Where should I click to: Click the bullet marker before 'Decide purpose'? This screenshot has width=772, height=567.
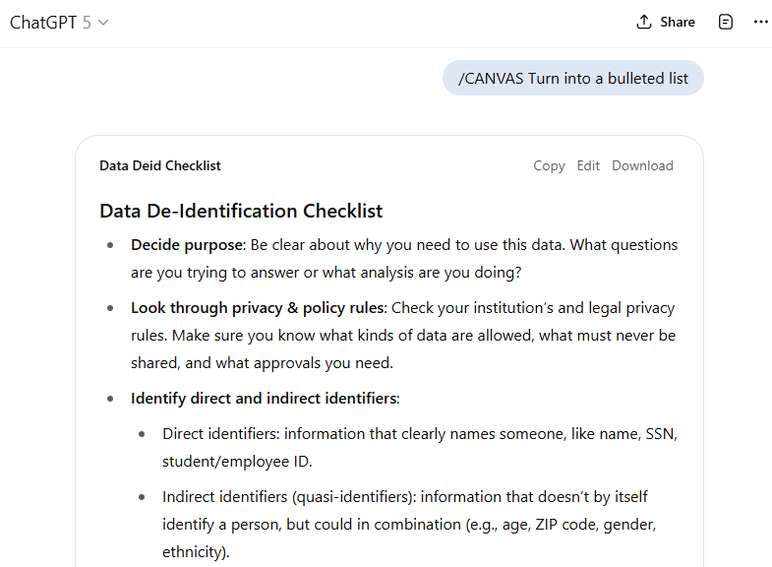pos(111,245)
